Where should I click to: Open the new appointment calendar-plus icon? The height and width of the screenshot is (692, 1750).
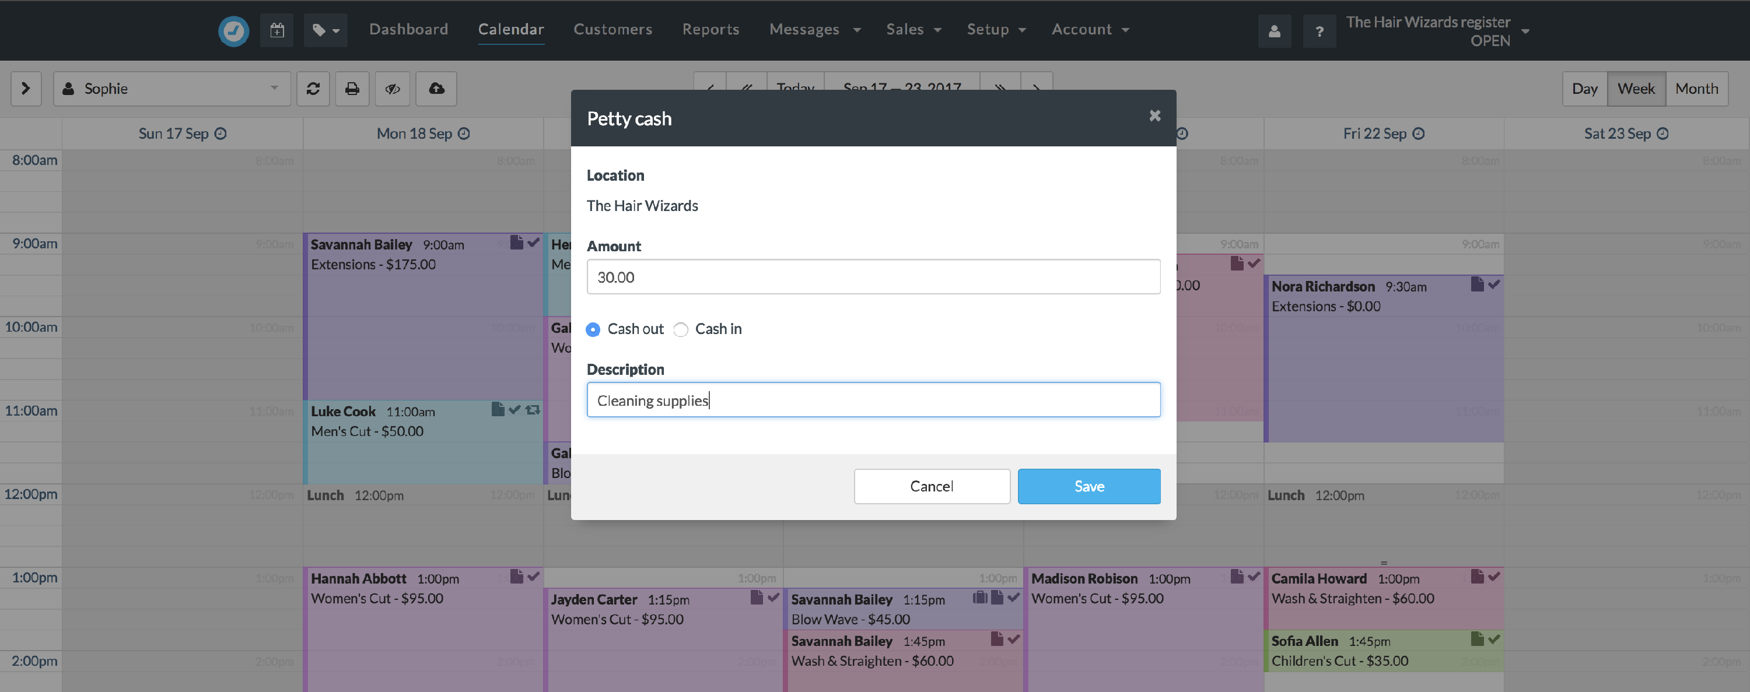[276, 30]
